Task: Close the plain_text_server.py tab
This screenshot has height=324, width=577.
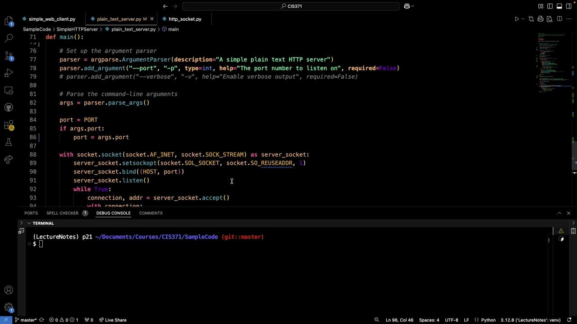Action: pyautogui.click(x=152, y=19)
